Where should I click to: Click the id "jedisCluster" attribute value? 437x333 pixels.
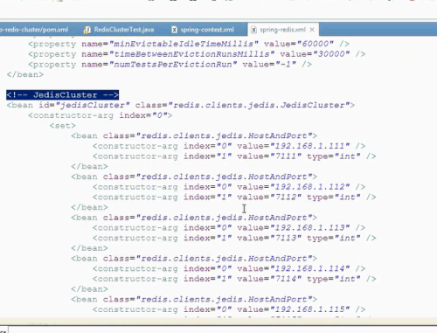tap(93, 105)
